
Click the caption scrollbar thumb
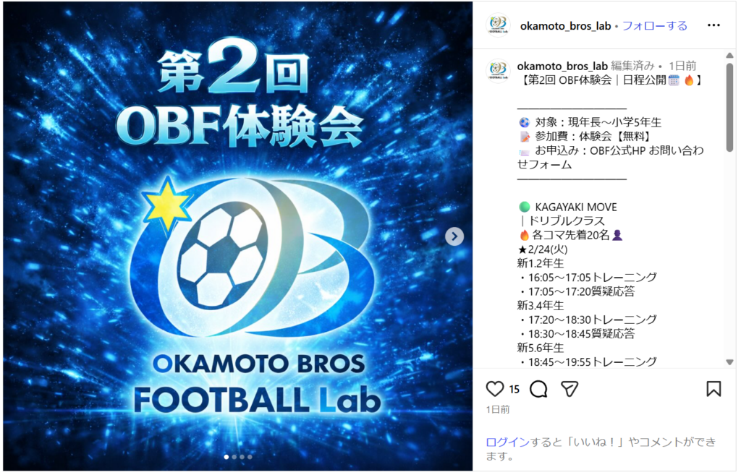pos(729,108)
